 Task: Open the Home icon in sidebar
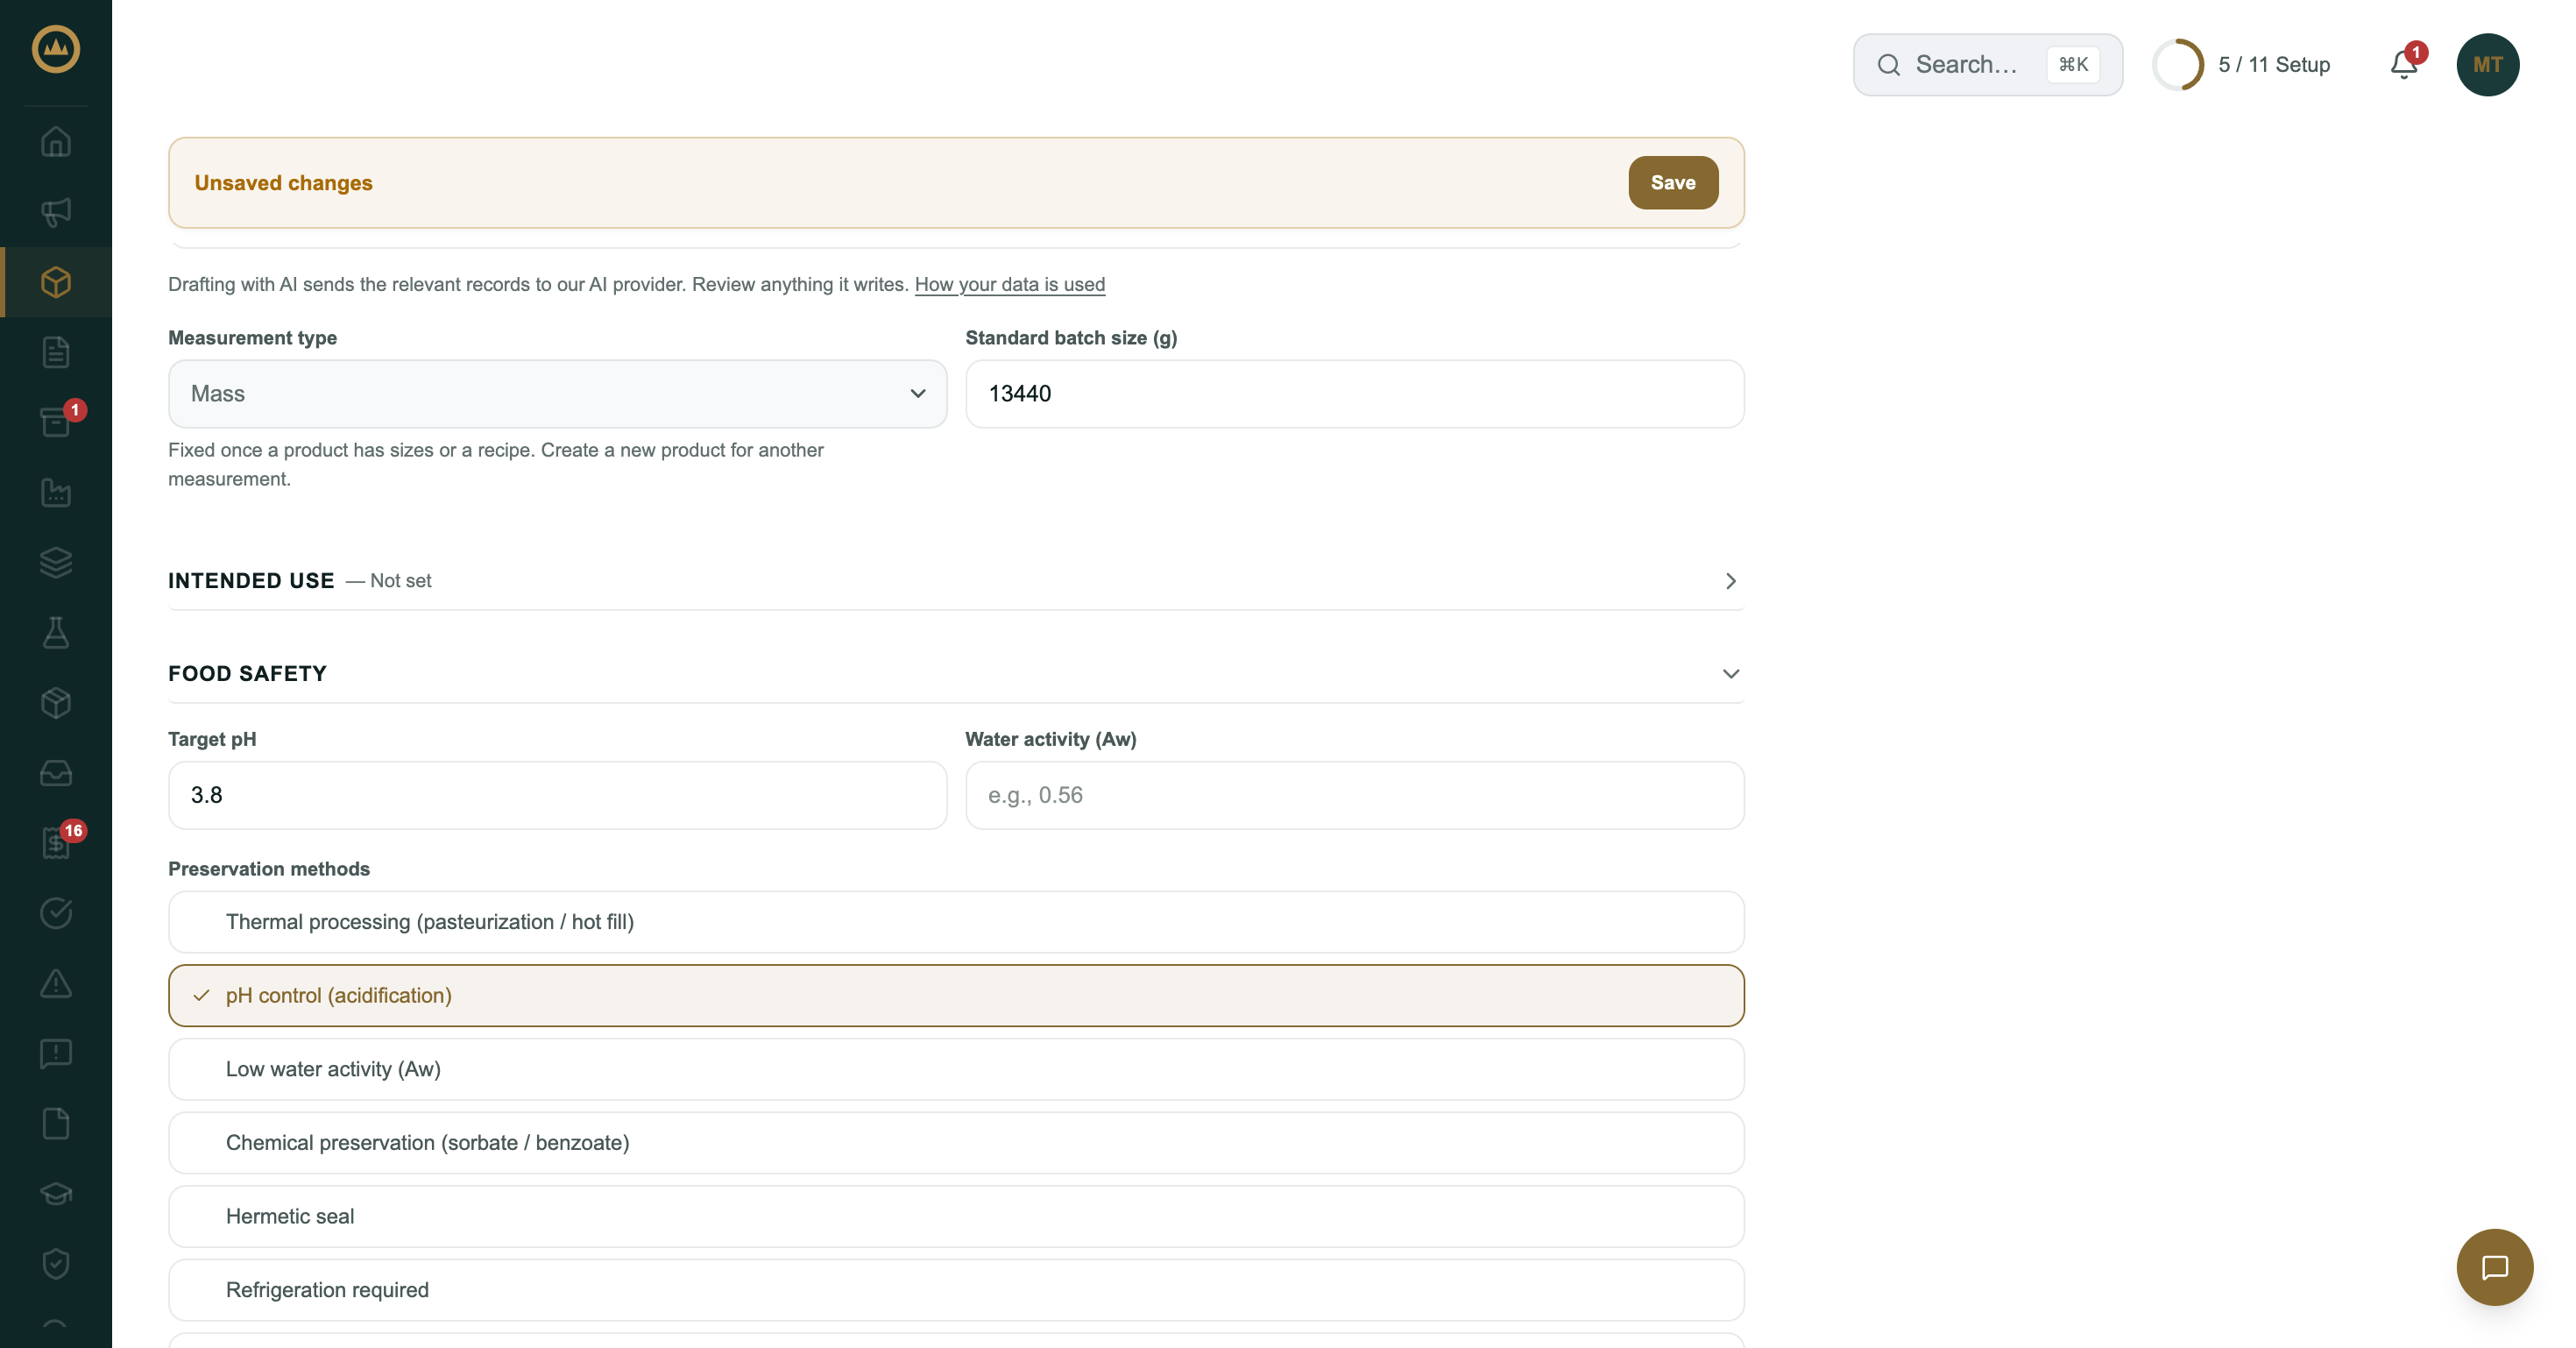click(x=56, y=142)
